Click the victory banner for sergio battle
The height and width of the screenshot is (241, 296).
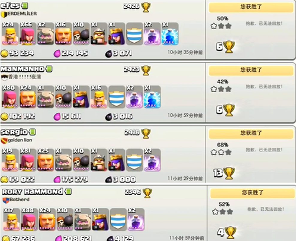(251, 134)
